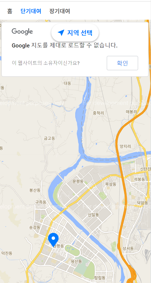Click the Google logo in the dialog
The width and height of the screenshot is (151, 283).
tap(22, 32)
